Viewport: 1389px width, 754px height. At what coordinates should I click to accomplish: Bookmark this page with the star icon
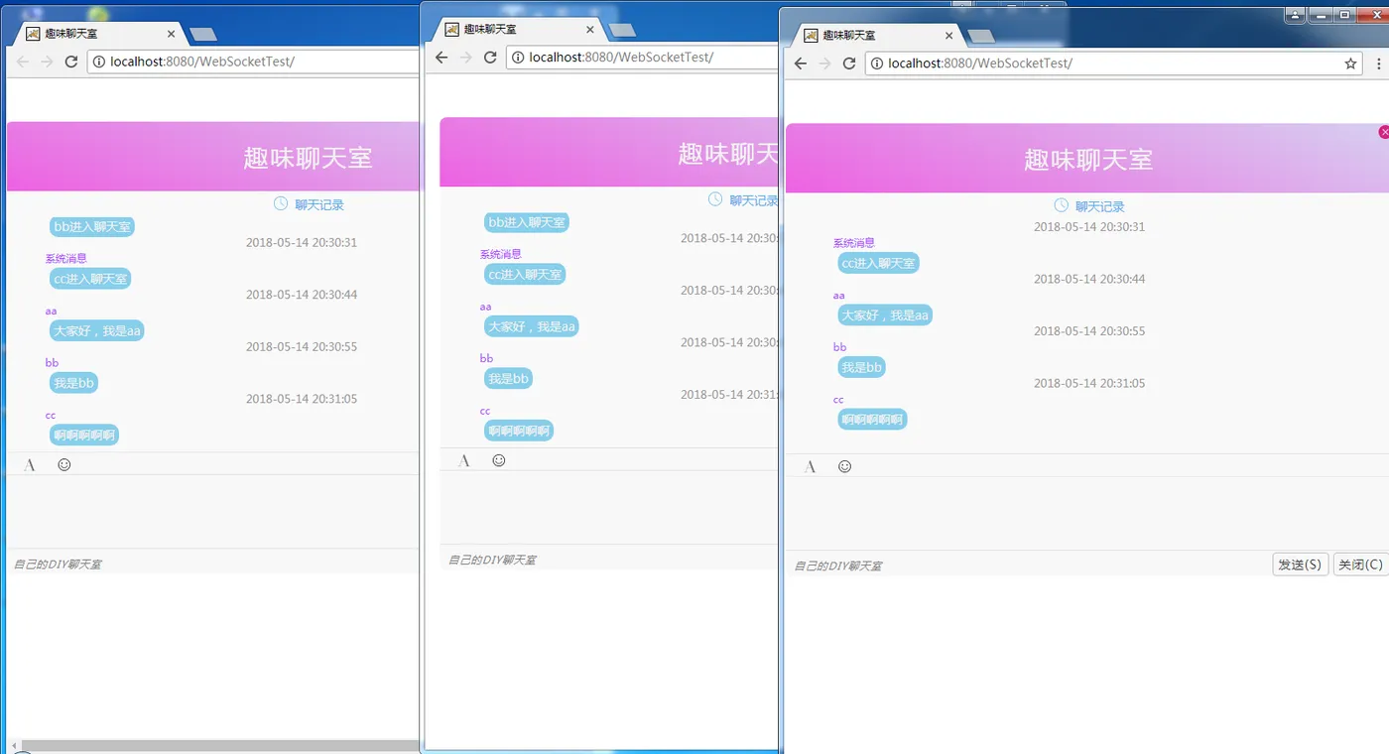(1350, 63)
